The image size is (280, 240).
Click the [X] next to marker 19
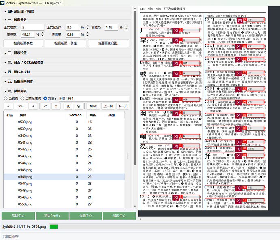coord(239,156)
